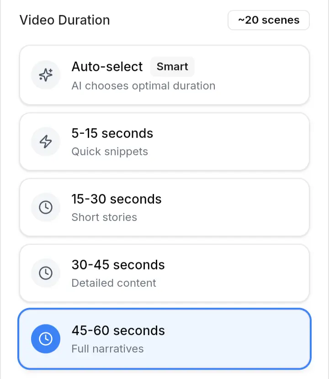The width and height of the screenshot is (329, 379).
Task: Click the 'Short stories' subtitle text
Action: pyautogui.click(x=104, y=217)
